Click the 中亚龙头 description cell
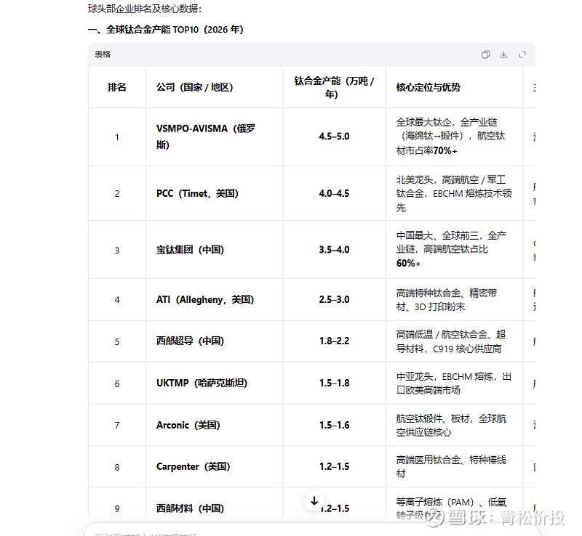The height and width of the screenshot is (536, 582). pyautogui.click(x=454, y=383)
